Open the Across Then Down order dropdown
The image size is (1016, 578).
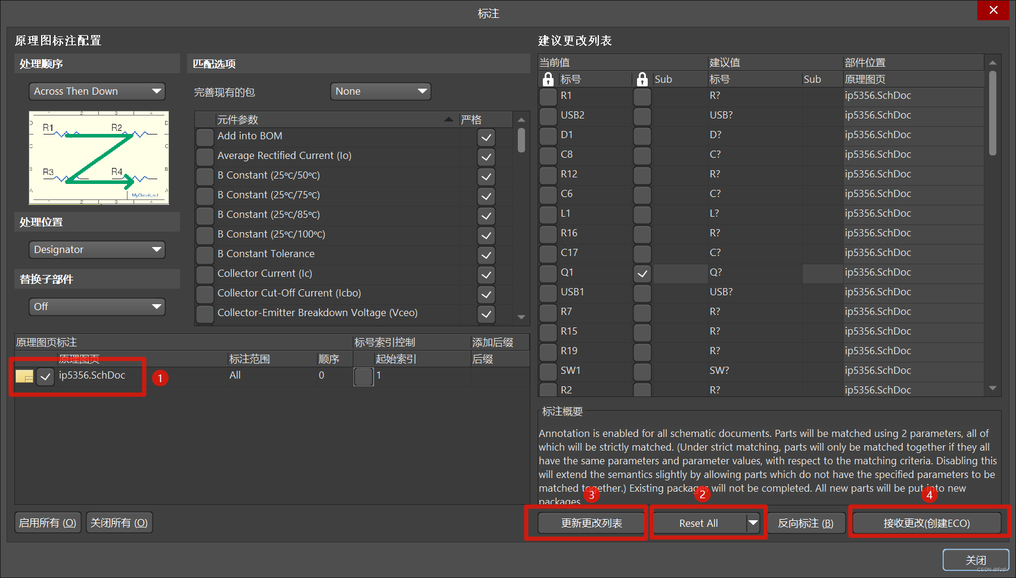[97, 91]
